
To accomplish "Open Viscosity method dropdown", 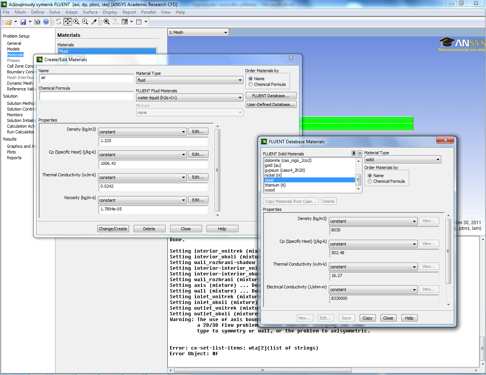I will coord(142,200).
